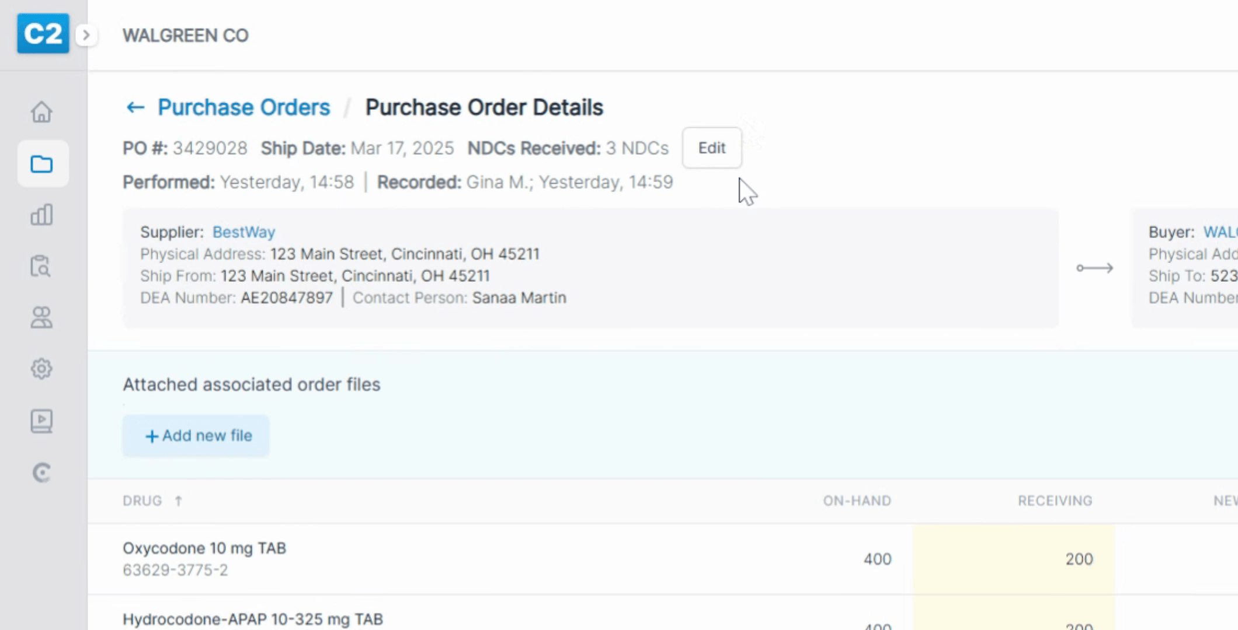Expand the sidebar with chevron arrow
Image resolution: width=1238 pixels, height=630 pixels.
pos(86,36)
